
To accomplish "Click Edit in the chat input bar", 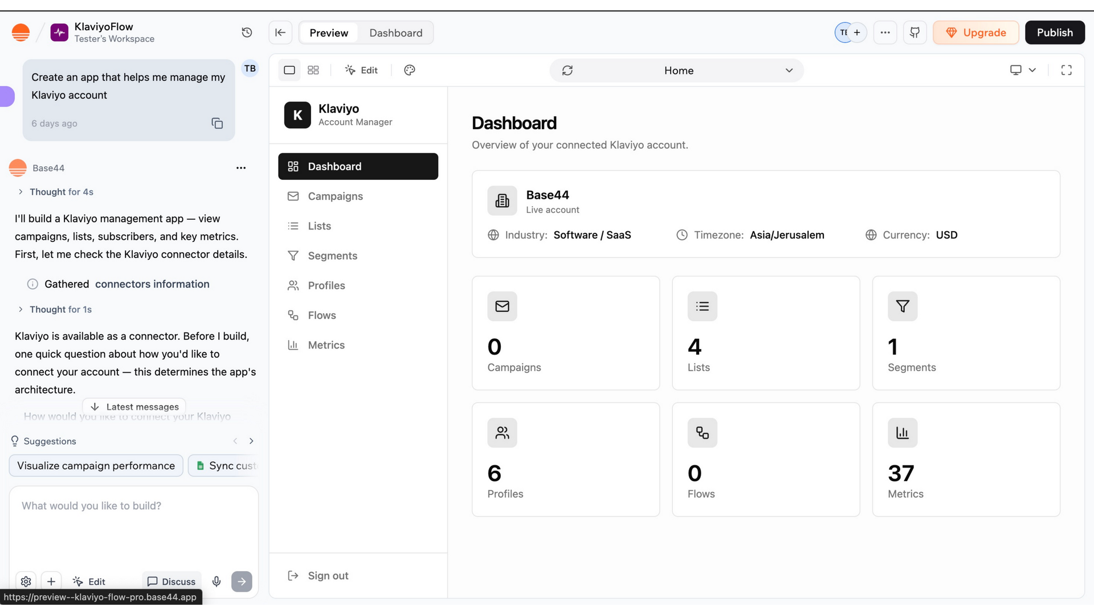I will (x=89, y=581).
